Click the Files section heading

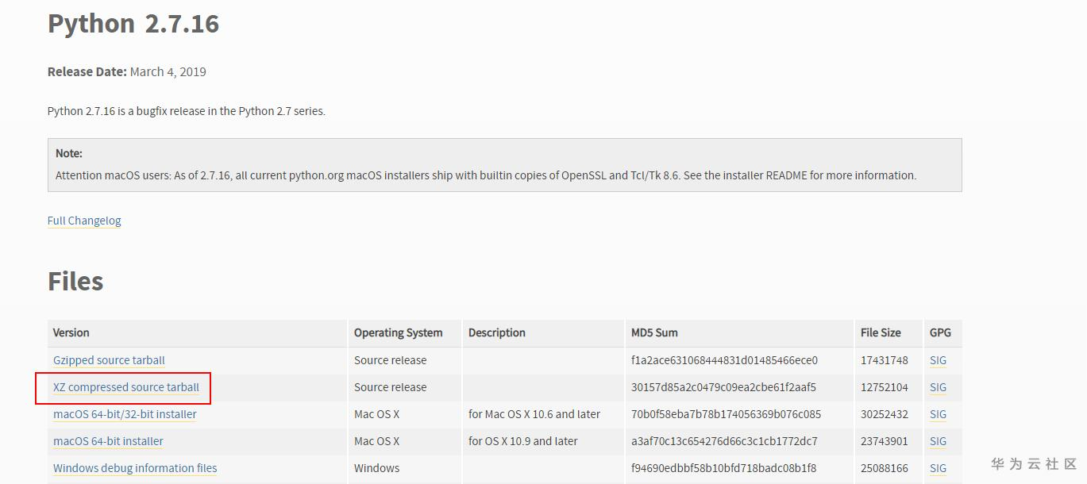click(75, 281)
